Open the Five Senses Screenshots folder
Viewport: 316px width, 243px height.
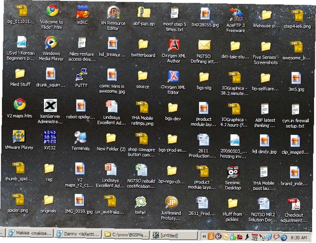pyautogui.click(x=266, y=46)
